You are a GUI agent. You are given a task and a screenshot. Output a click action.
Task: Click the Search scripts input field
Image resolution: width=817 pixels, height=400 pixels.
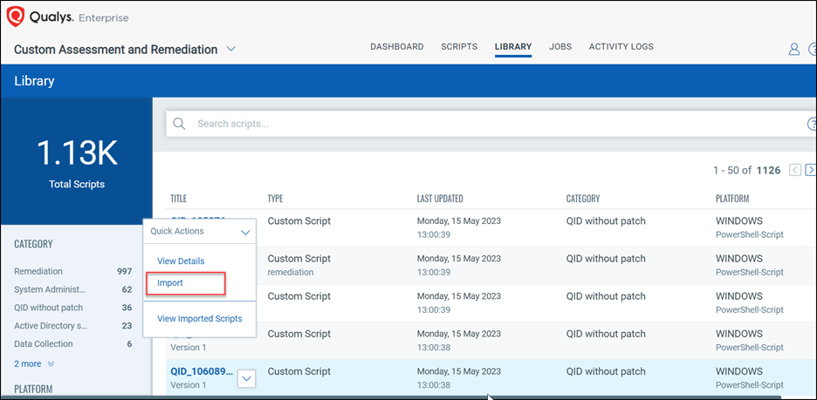[x=490, y=124]
